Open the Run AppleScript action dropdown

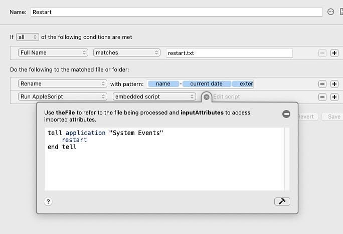click(x=63, y=96)
